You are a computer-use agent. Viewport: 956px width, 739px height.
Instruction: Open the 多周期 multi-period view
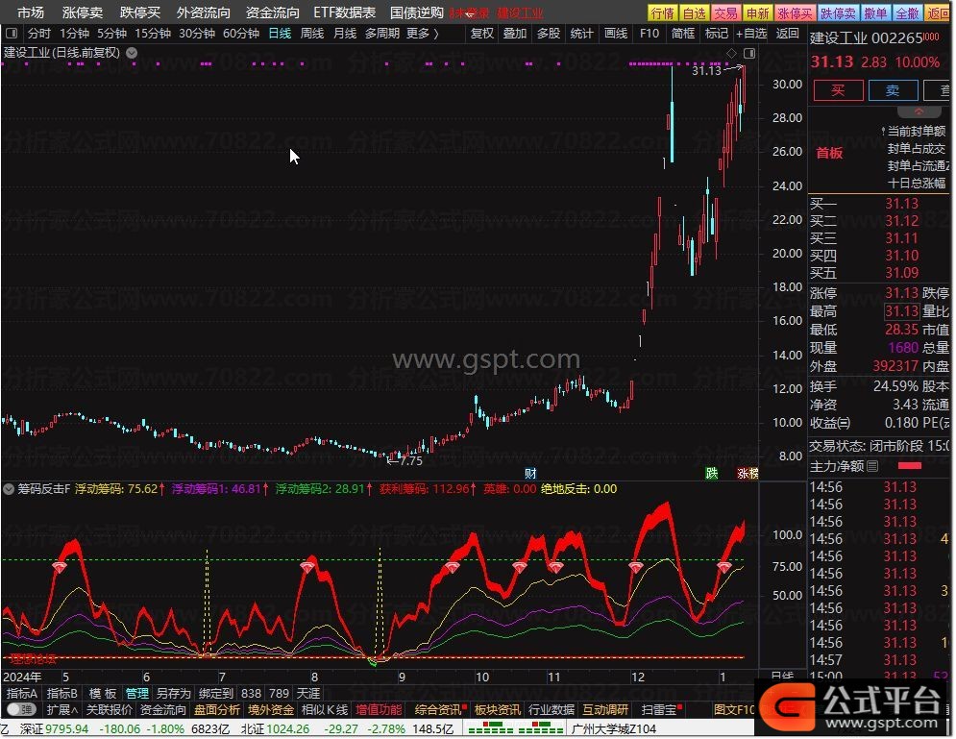coord(382,34)
